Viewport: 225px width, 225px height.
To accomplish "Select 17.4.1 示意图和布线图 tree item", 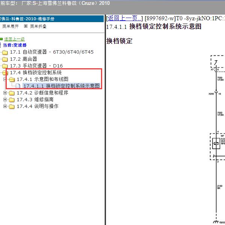I will coord(42,79).
